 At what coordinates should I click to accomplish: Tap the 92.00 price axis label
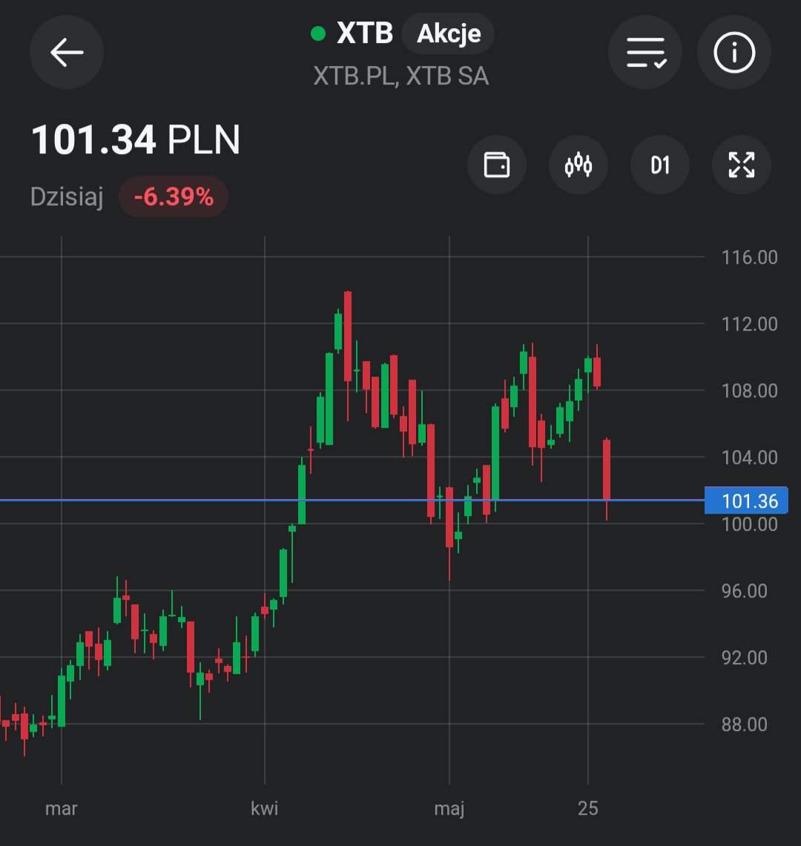point(745,658)
